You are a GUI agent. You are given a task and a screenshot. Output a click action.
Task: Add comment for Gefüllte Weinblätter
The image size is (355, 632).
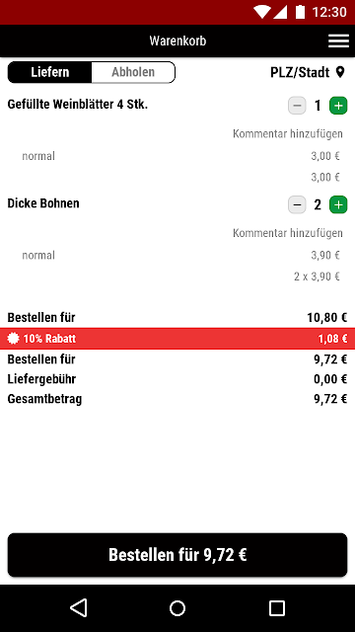pyautogui.click(x=288, y=134)
